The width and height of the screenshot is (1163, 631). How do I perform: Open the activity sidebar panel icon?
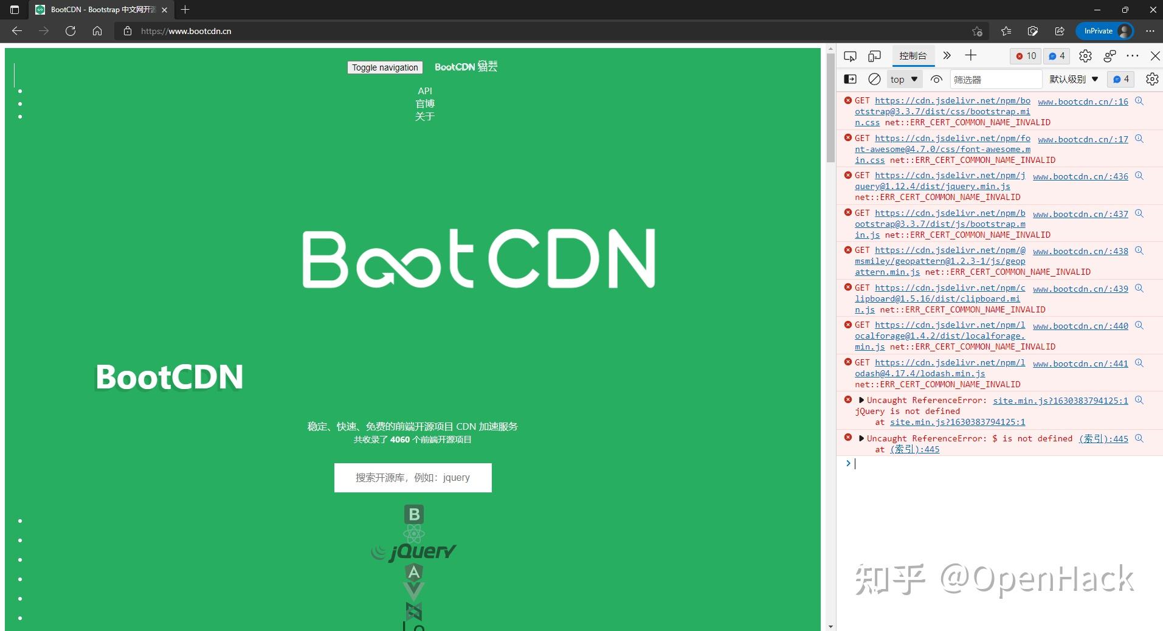tap(849, 79)
